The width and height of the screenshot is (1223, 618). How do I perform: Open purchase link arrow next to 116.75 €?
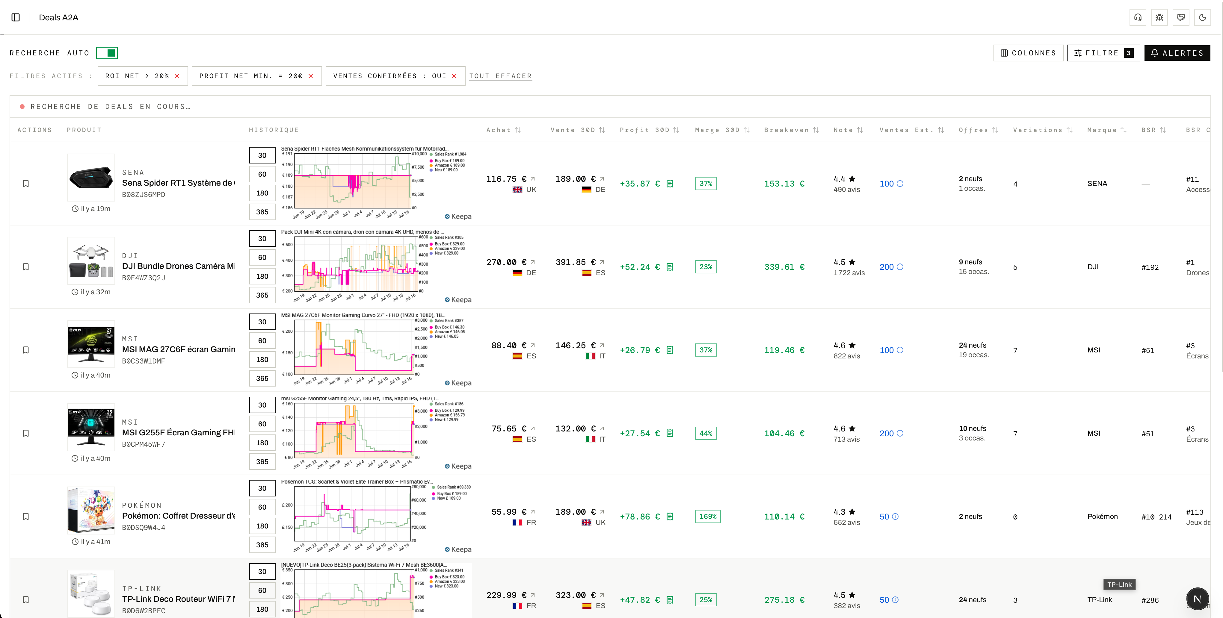click(x=533, y=179)
